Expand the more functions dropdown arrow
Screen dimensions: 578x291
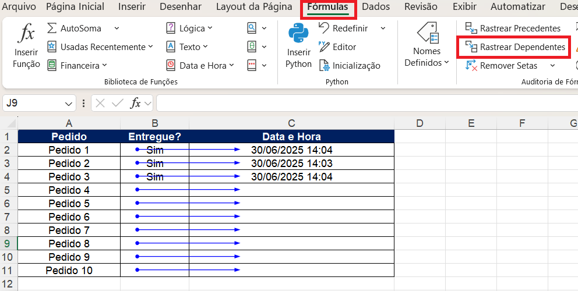pyautogui.click(x=265, y=66)
